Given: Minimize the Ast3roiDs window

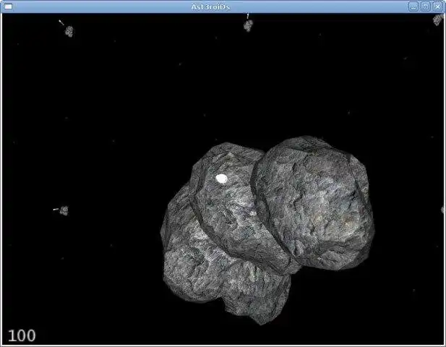Looking at the screenshot, I should tap(413, 7).
